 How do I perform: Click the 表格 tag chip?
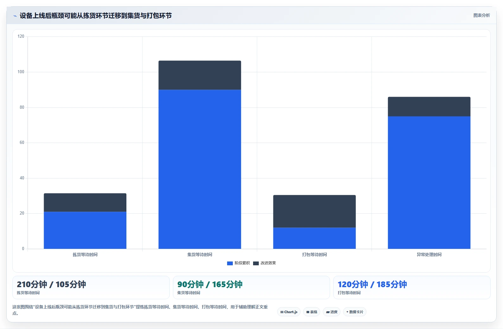pyautogui.click(x=312, y=312)
